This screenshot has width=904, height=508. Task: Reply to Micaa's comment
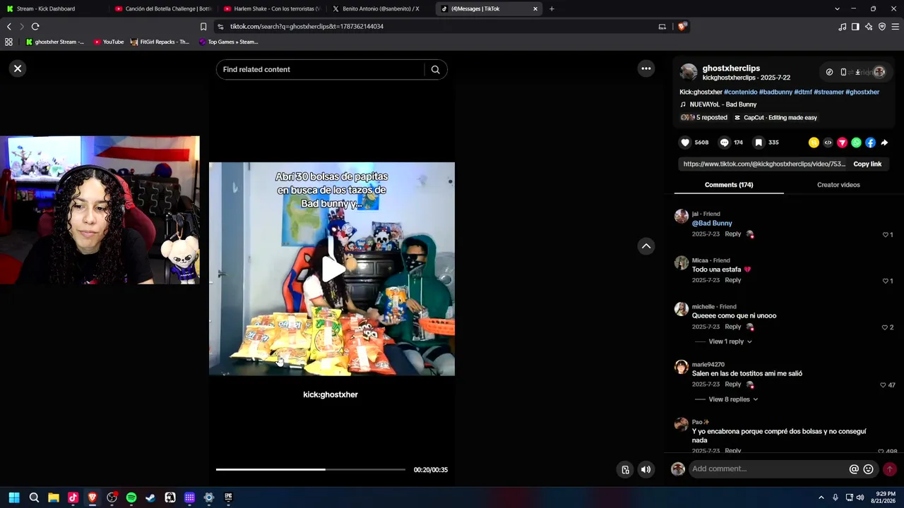point(733,280)
